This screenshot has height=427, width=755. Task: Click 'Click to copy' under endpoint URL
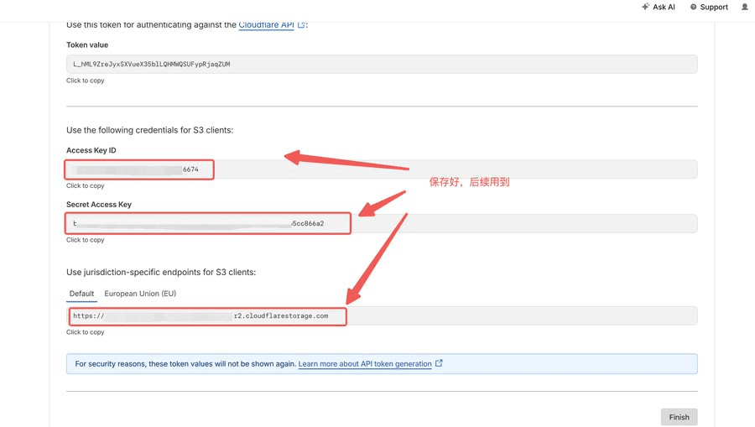click(x=86, y=332)
